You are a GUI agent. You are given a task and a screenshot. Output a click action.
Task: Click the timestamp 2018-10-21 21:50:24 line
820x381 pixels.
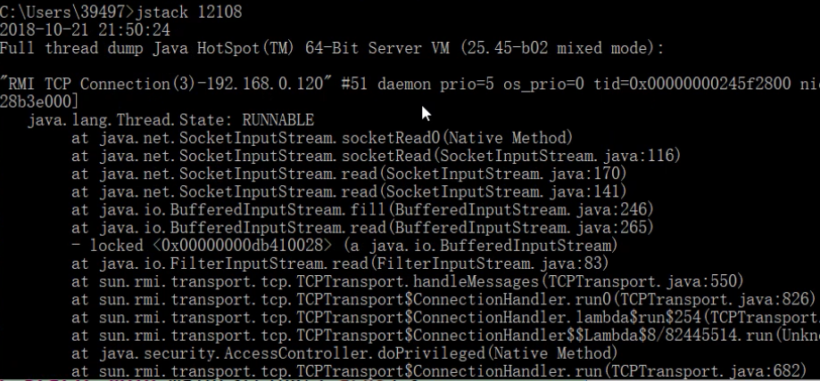[x=85, y=29]
